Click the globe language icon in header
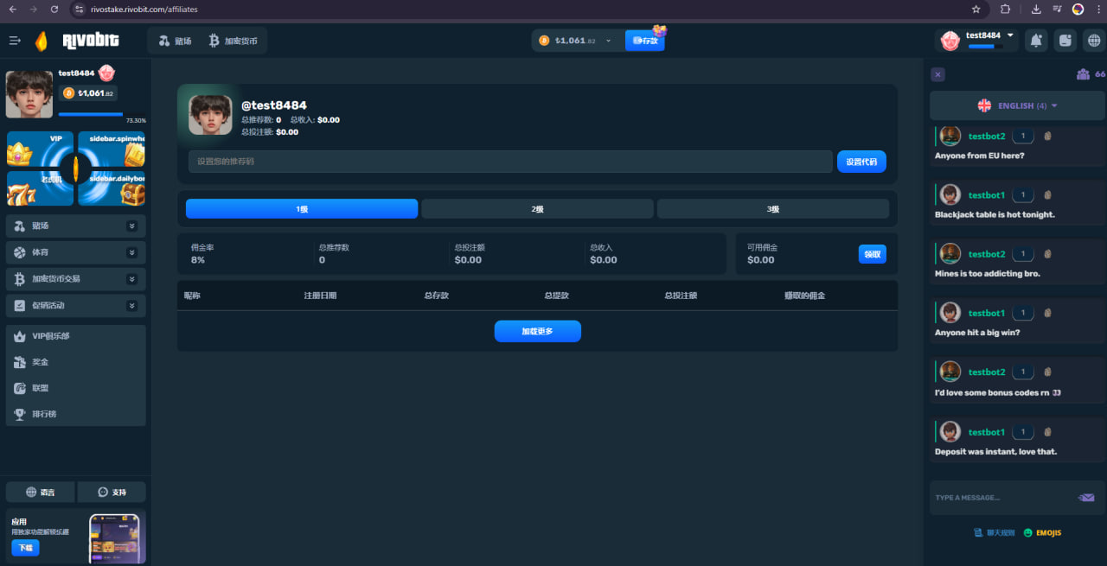The image size is (1107, 566). tap(1092, 40)
